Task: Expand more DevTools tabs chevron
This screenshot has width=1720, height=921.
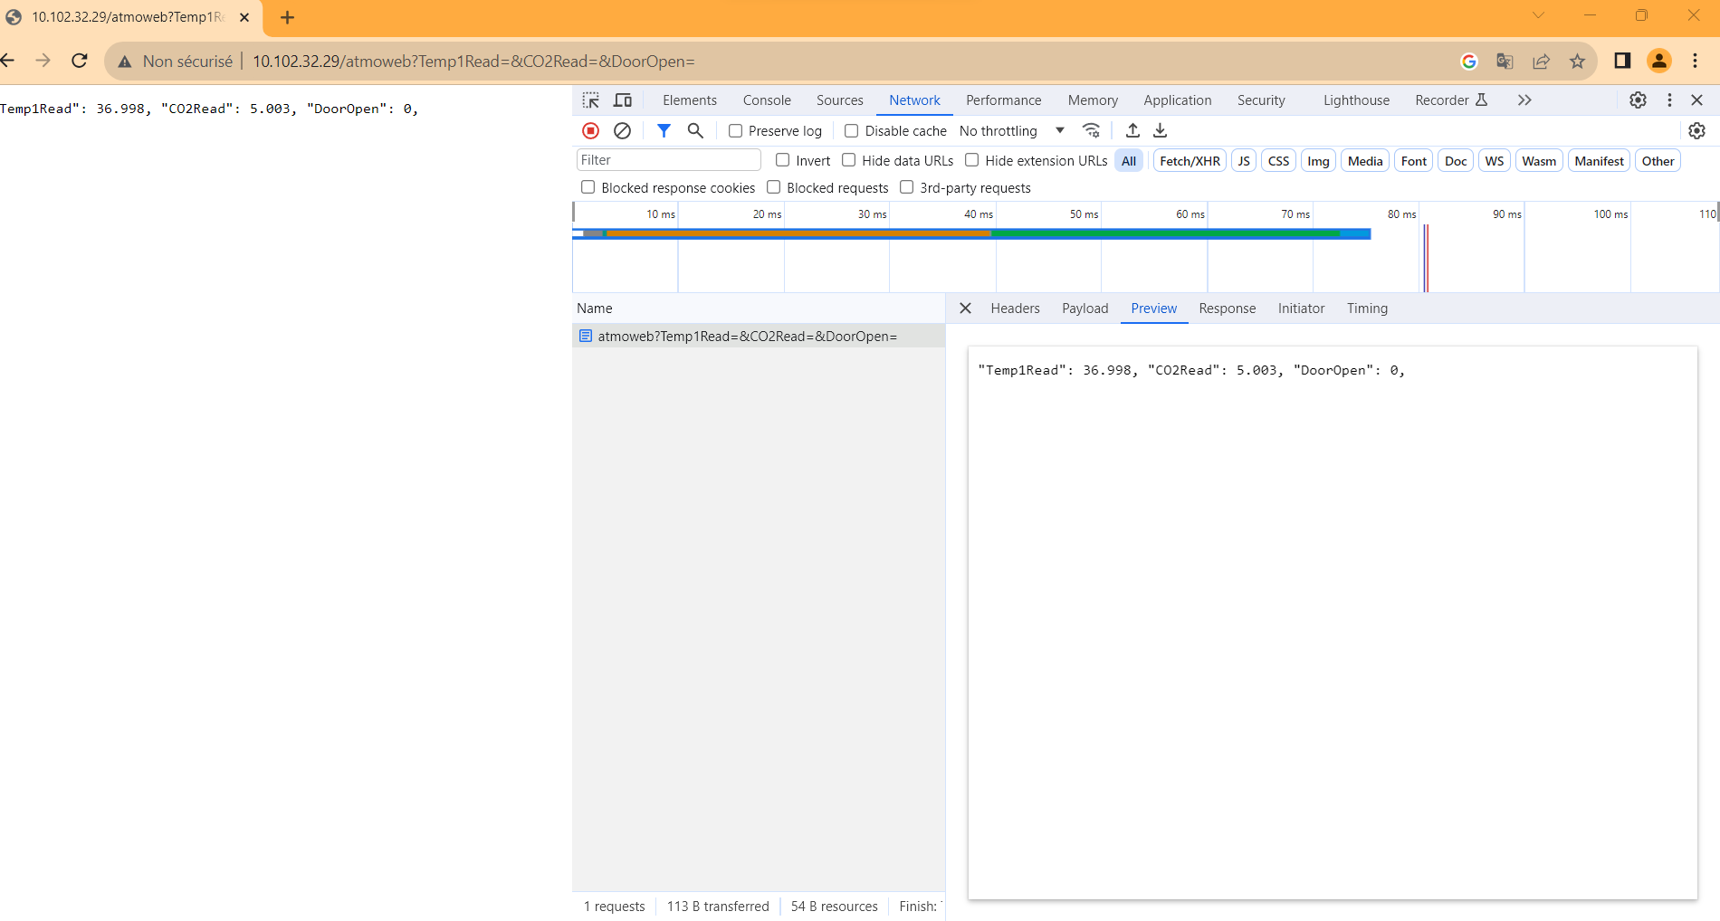Action: click(1524, 100)
